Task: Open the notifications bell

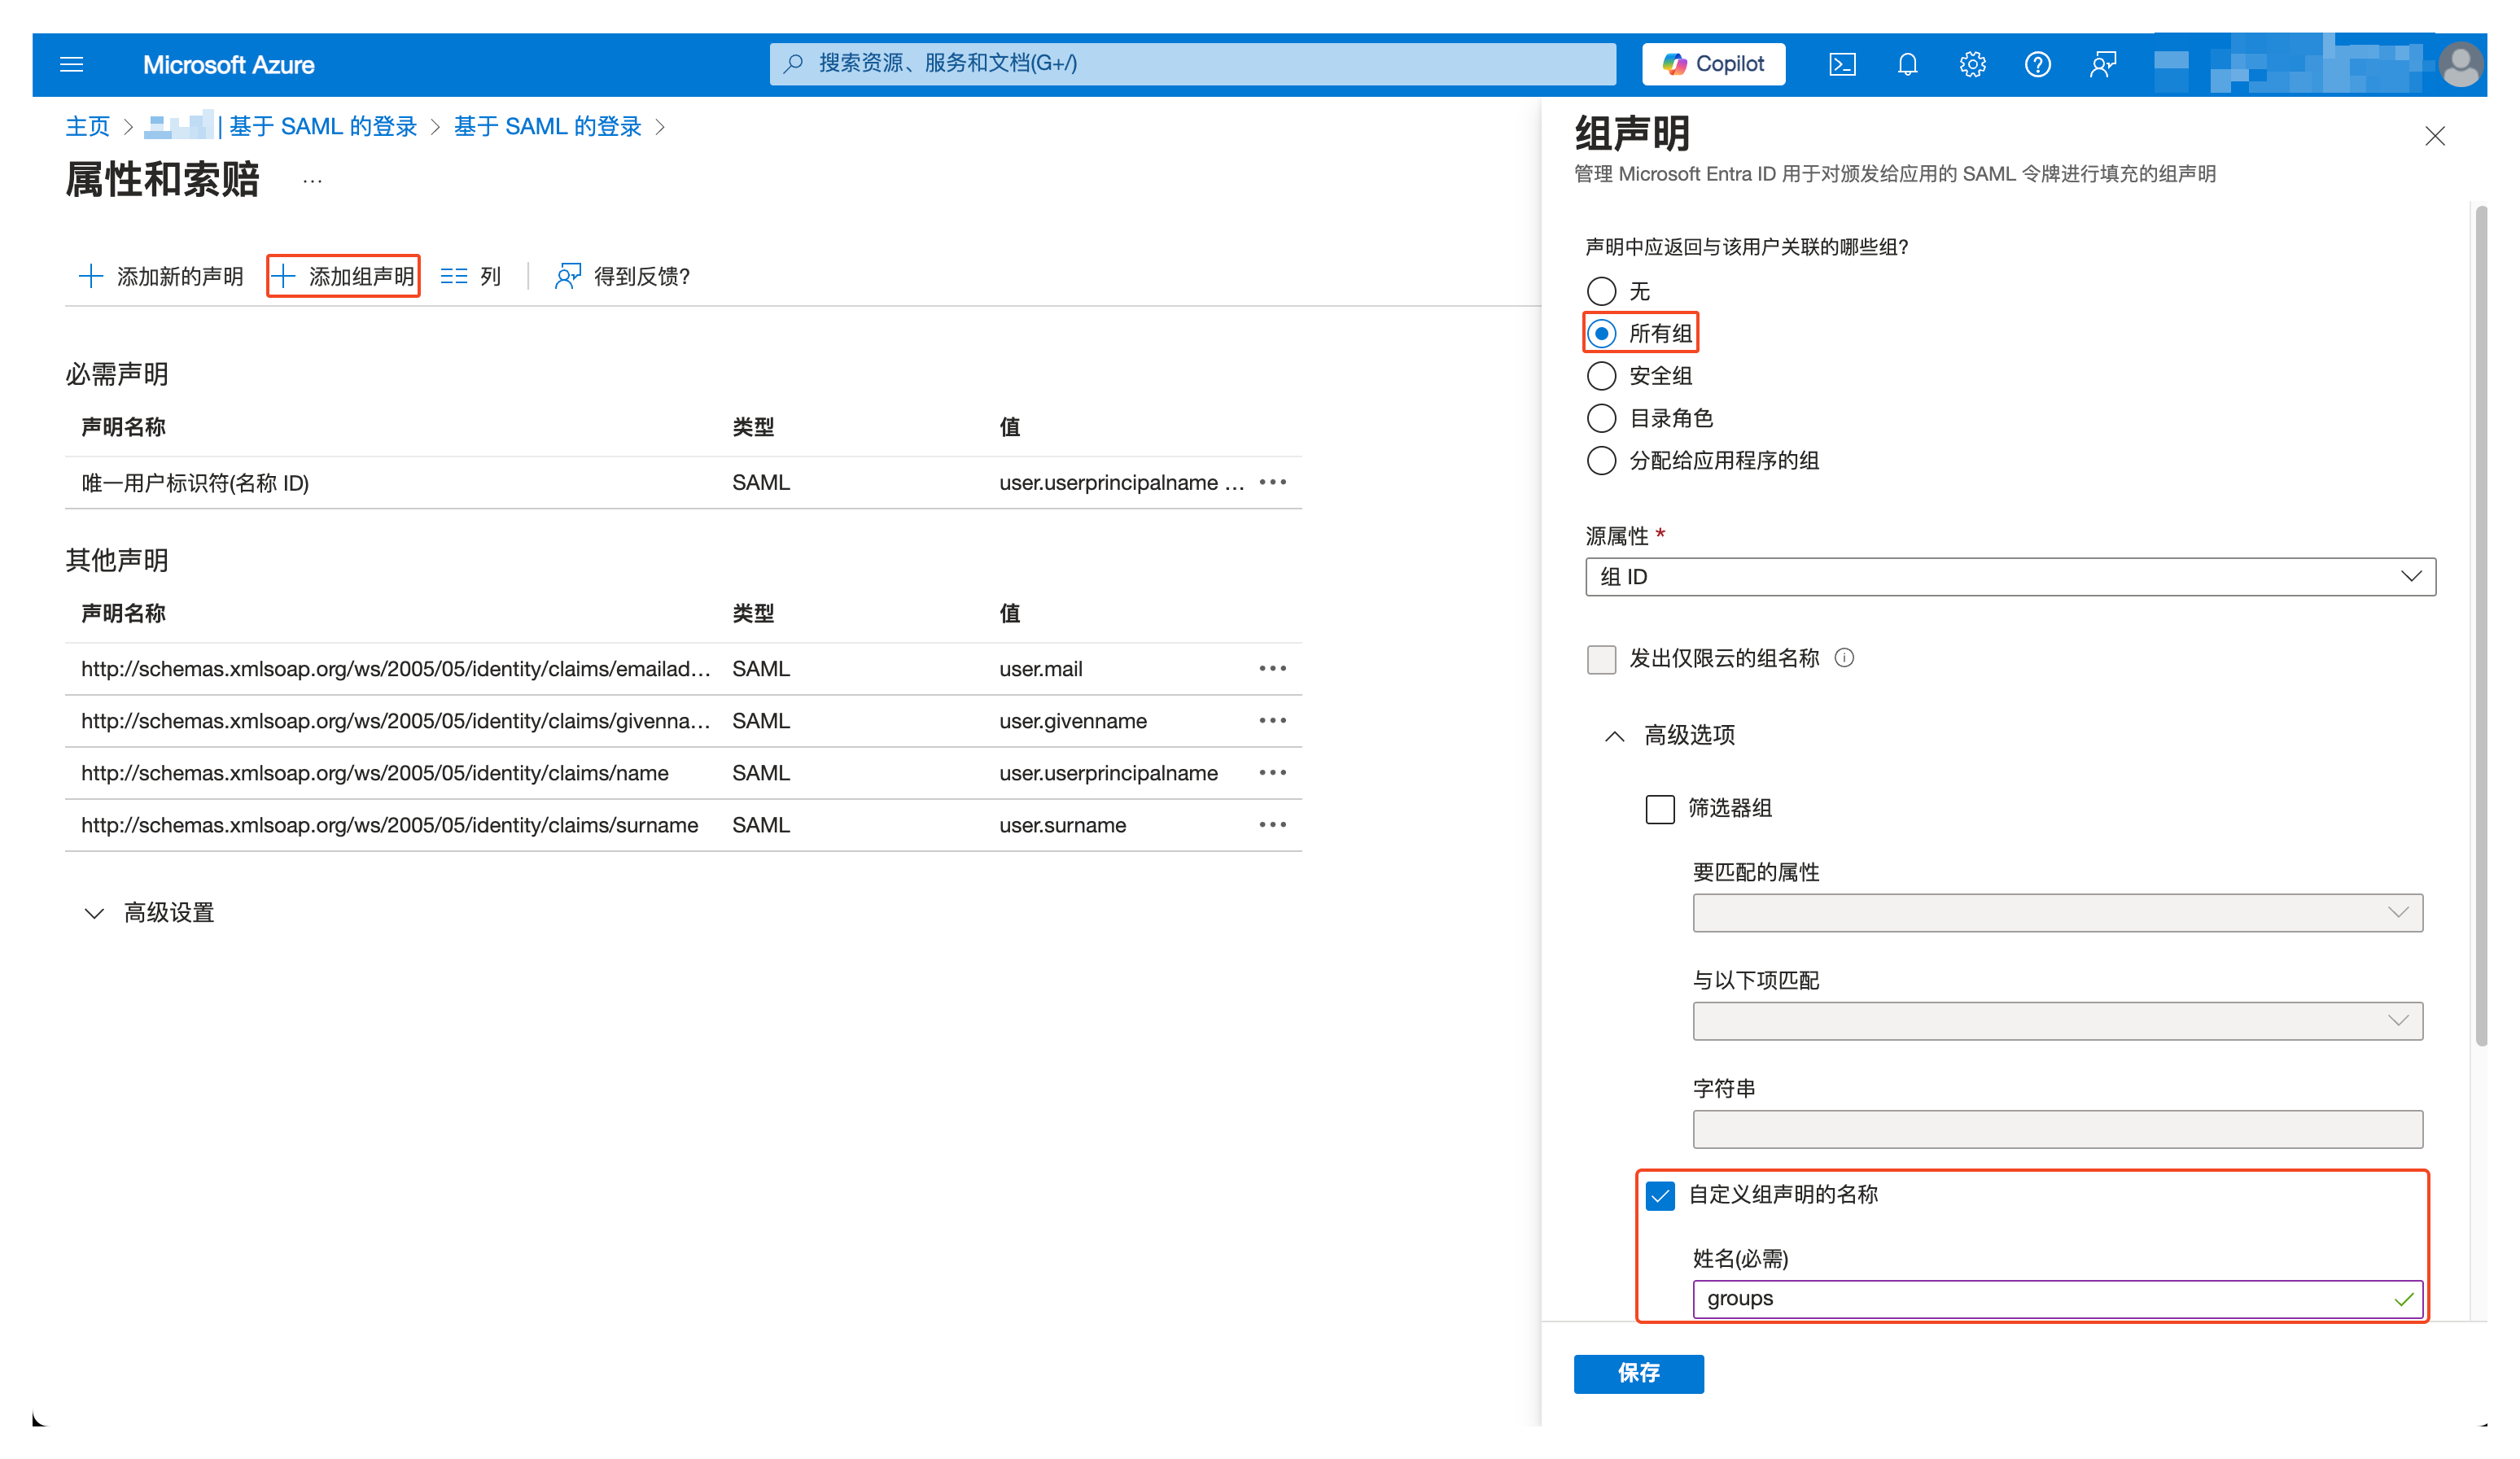Action: 1908,63
